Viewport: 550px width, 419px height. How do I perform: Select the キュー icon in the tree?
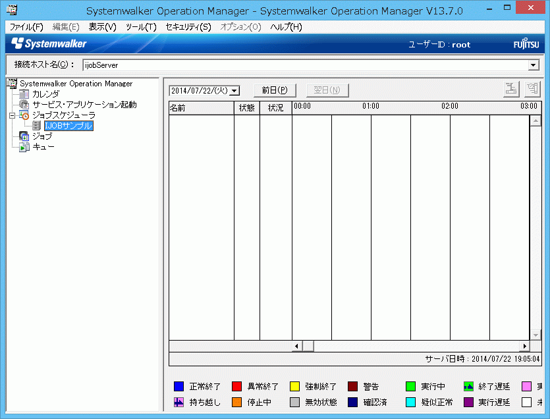tap(24, 146)
